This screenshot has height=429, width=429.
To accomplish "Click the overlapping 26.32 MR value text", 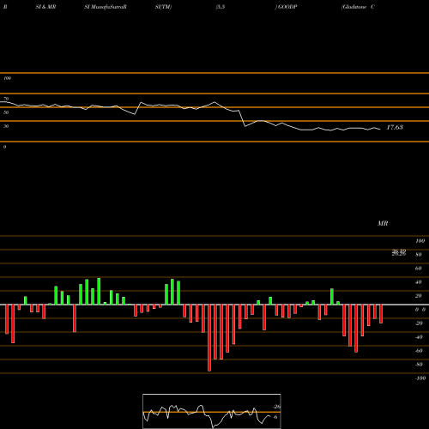I will point(399,252).
